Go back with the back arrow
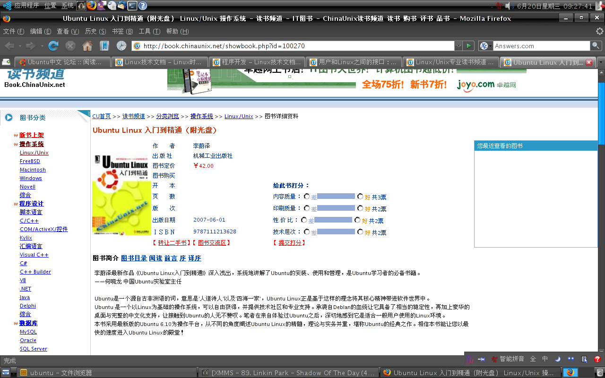 [9, 46]
